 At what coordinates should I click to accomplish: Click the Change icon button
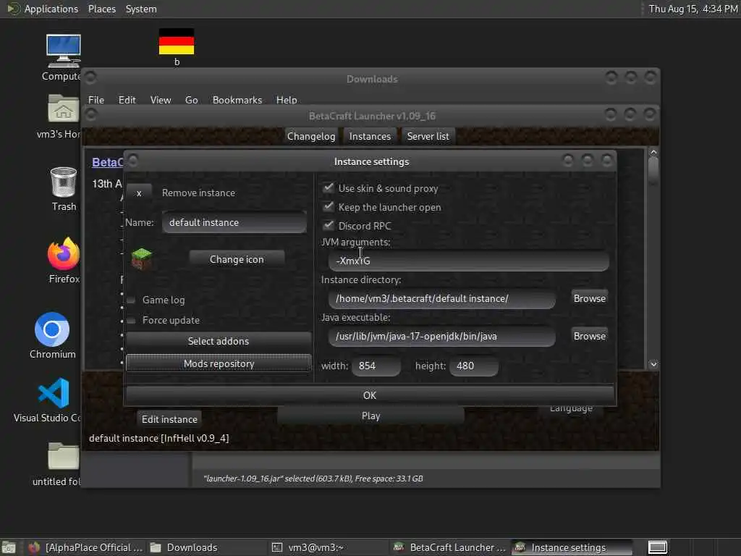pyautogui.click(x=237, y=259)
